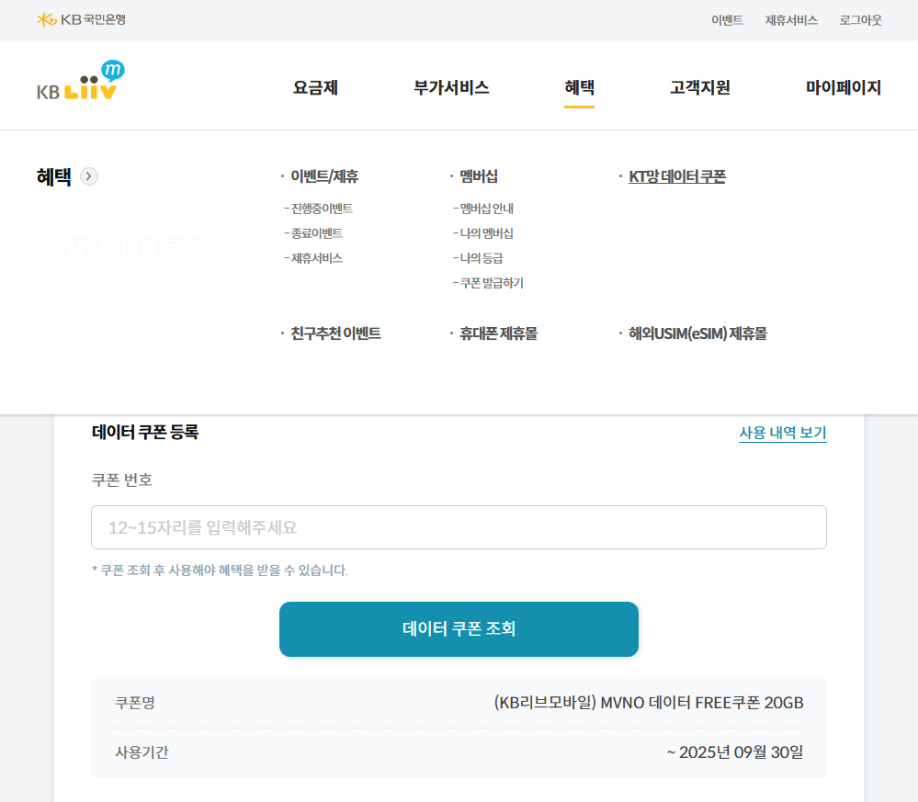Viewport: 918px width, 802px height.
Task: Select the date ~ 2025년 09월 30일
Action: 735,752
